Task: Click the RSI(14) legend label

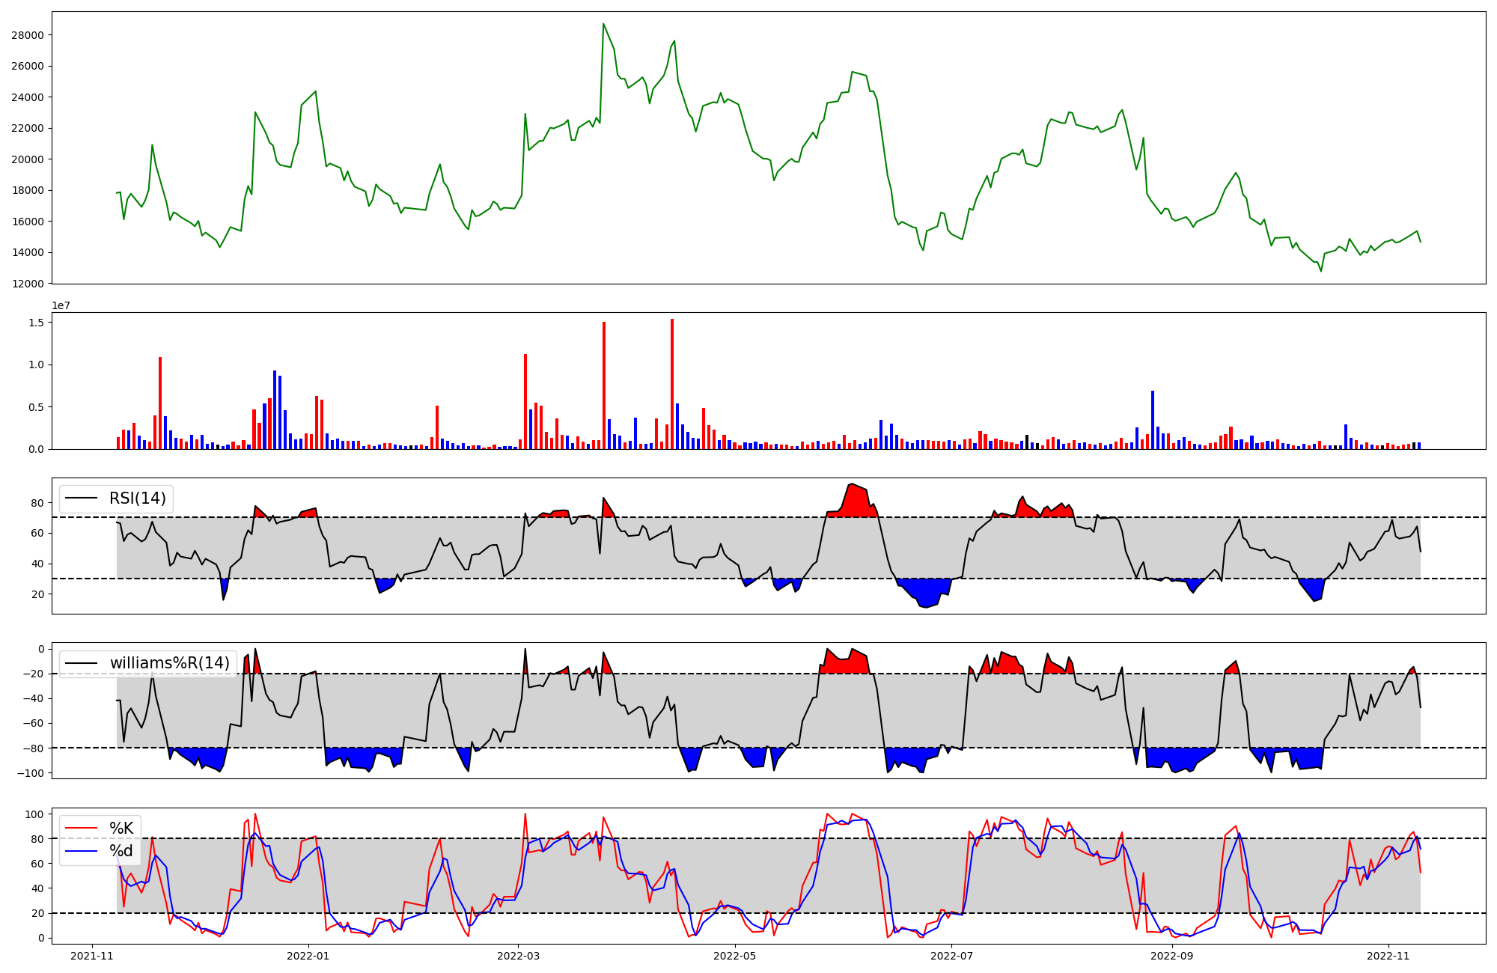Action: coord(138,498)
